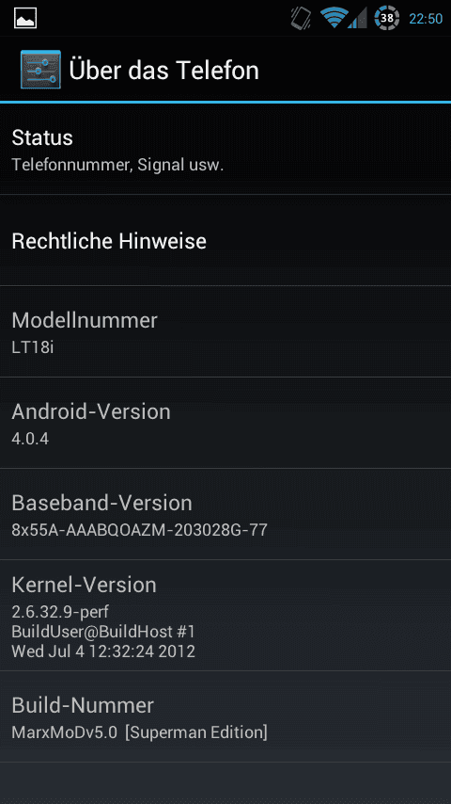Tap the 22:50 clock in status bar
The height and width of the screenshot is (804, 451).
pos(426,19)
